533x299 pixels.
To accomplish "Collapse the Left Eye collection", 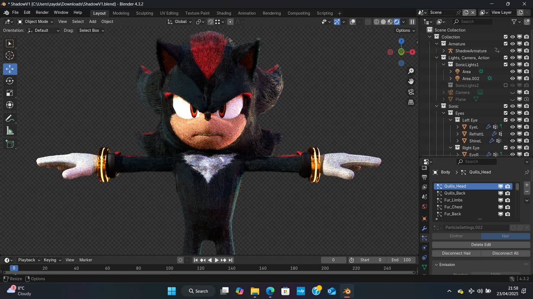I will click(451, 120).
